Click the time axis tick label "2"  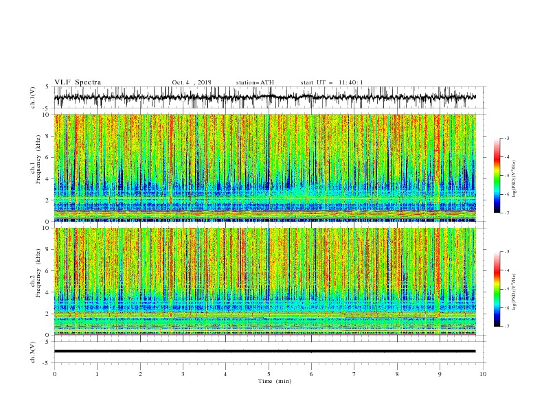point(140,374)
